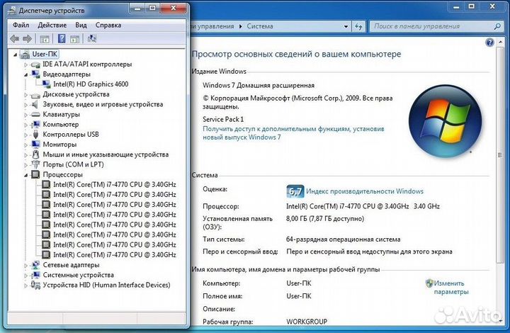Image resolution: width=510 pixels, height=333 pixels.
Task: Select the User-ПК computer root icon
Action: [x=24, y=55]
